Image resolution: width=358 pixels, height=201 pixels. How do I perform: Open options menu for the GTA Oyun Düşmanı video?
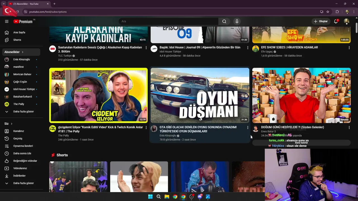click(x=248, y=128)
